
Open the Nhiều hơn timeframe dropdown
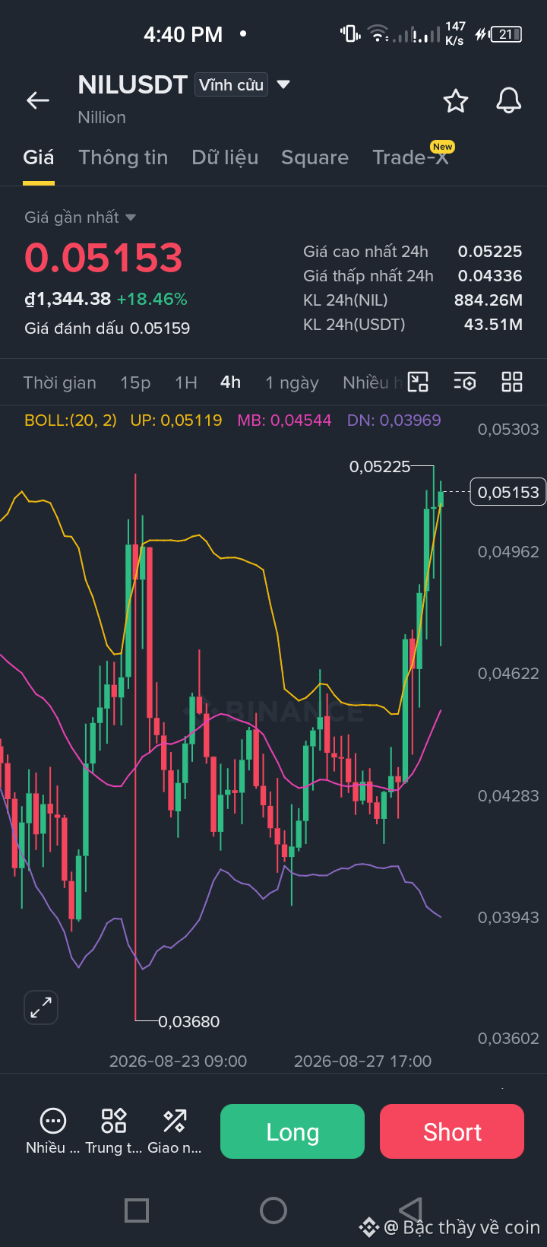click(372, 382)
